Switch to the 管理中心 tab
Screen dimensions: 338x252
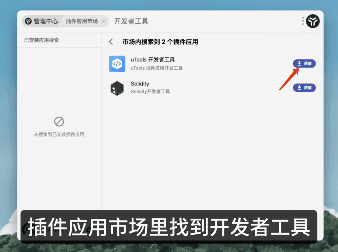coord(41,21)
